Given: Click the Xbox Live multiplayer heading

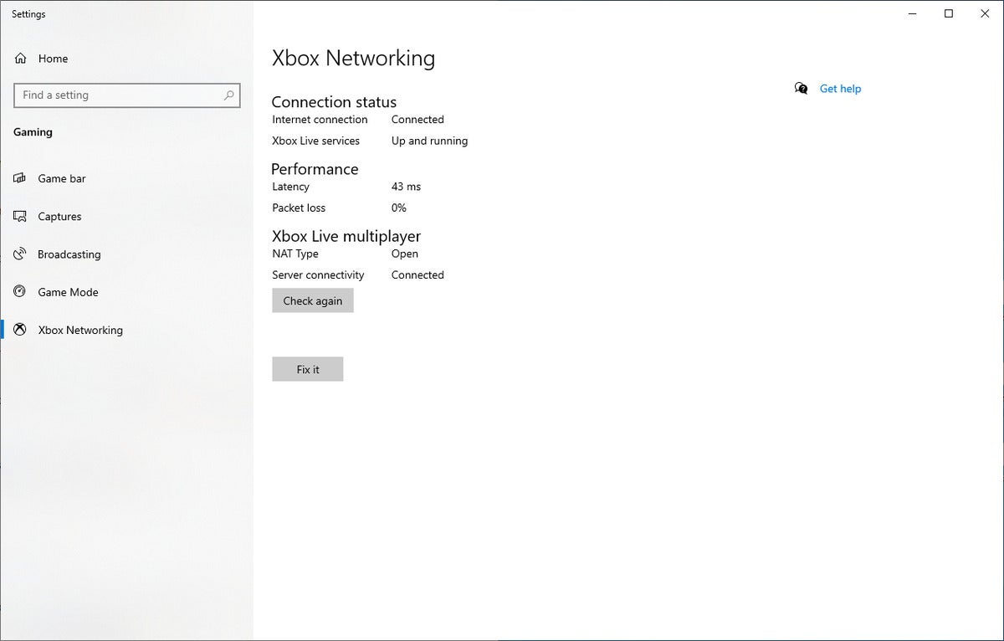Looking at the screenshot, I should click(346, 236).
